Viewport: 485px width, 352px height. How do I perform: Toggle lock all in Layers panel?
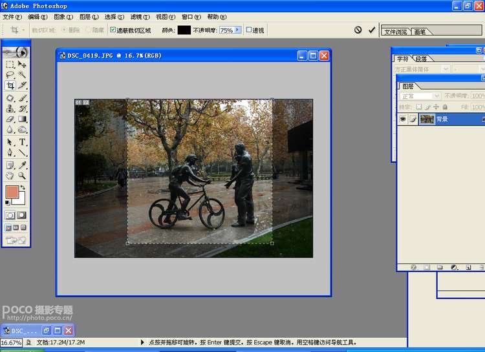click(445, 107)
